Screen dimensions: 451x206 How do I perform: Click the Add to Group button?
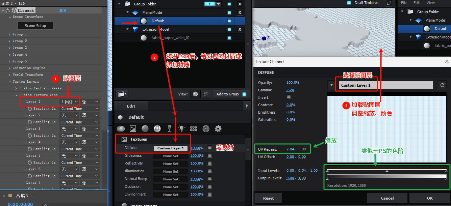[x=231, y=94]
